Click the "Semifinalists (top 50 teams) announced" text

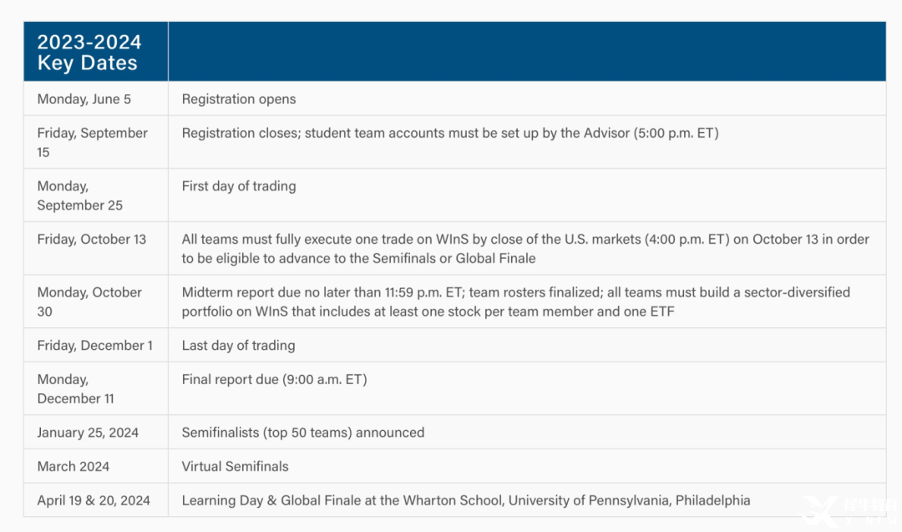(303, 433)
